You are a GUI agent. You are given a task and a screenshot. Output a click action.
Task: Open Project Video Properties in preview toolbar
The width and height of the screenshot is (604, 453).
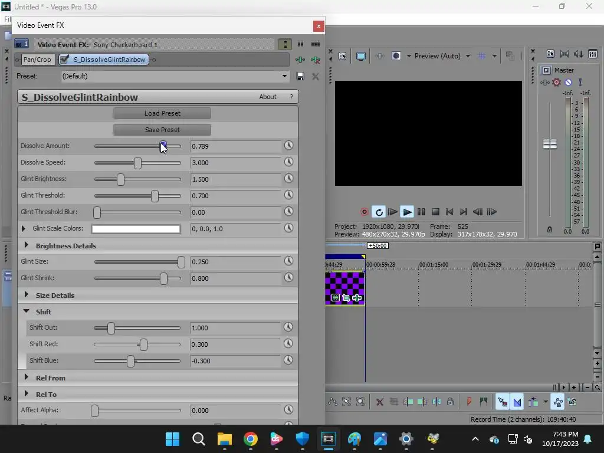343,56
